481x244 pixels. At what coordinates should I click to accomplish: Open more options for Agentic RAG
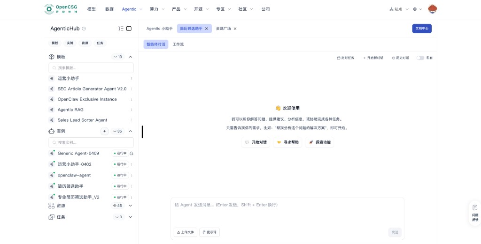click(x=132, y=110)
